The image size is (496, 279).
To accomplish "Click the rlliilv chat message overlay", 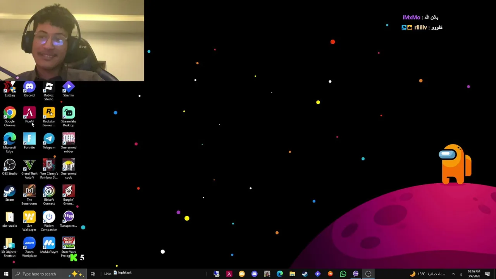I will [422, 28].
